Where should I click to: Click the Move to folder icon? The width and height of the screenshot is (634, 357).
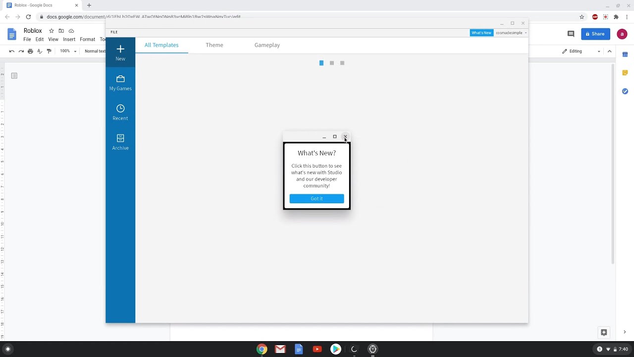coord(61,31)
